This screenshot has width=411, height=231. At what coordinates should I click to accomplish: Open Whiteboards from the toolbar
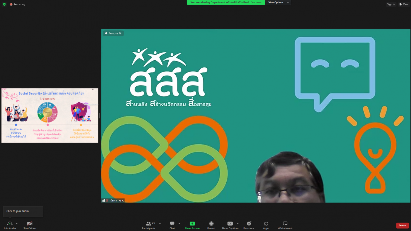tap(285, 226)
